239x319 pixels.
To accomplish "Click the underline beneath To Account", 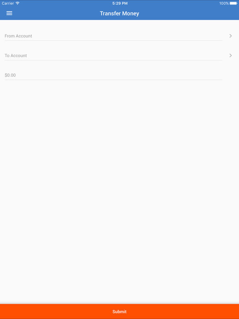I will tap(113, 60).
